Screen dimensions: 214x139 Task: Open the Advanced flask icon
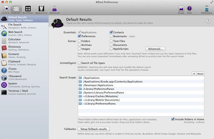(x=54, y=9)
